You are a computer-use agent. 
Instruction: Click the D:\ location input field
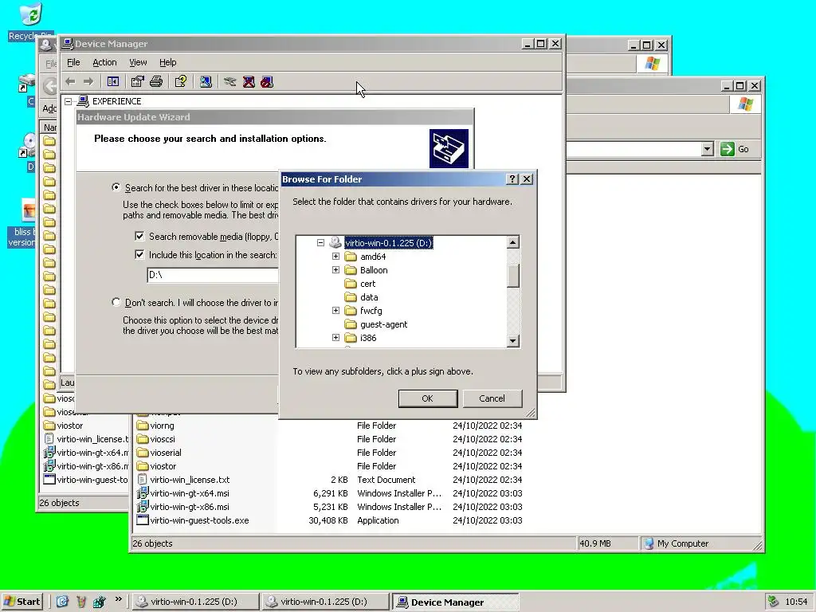(213, 275)
